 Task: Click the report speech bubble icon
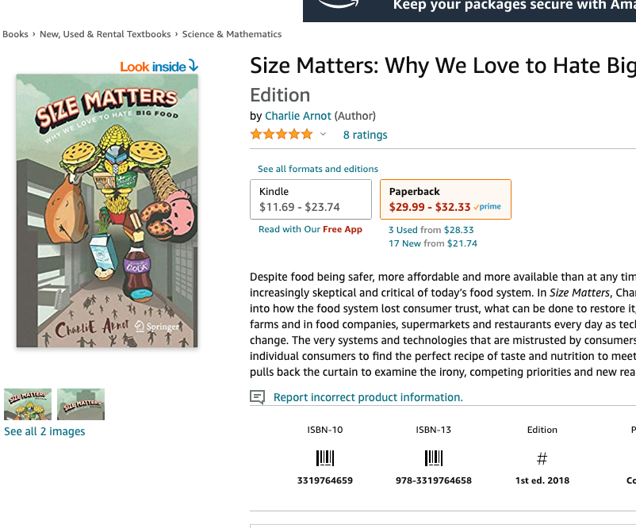pyautogui.click(x=257, y=397)
